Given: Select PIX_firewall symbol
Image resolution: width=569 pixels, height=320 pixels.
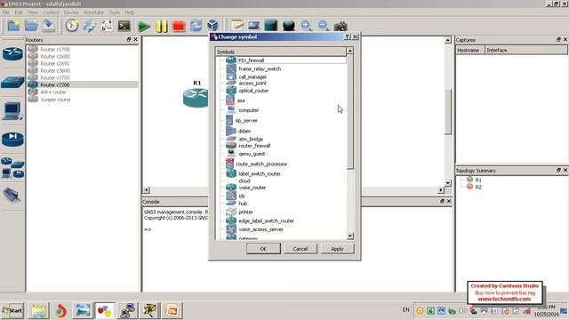Looking at the screenshot, I should (251, 60).
